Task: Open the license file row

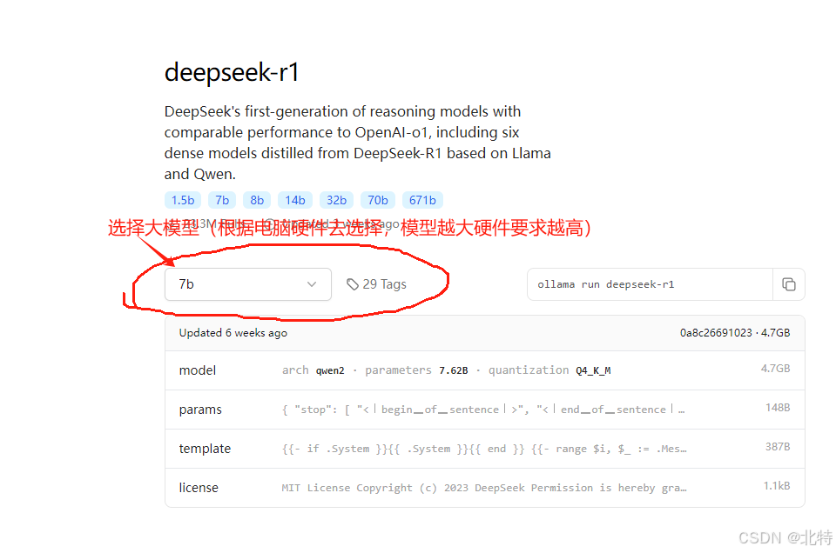Action: tap(485, 488)
